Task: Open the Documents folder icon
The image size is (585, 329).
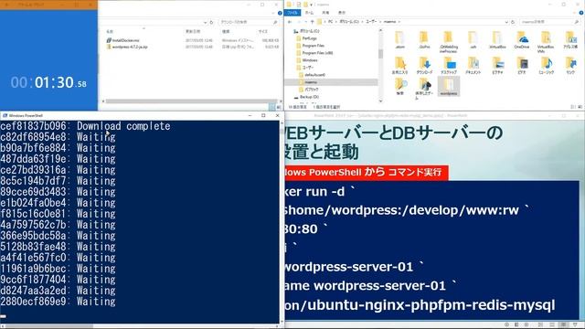Action: [473, 65]
